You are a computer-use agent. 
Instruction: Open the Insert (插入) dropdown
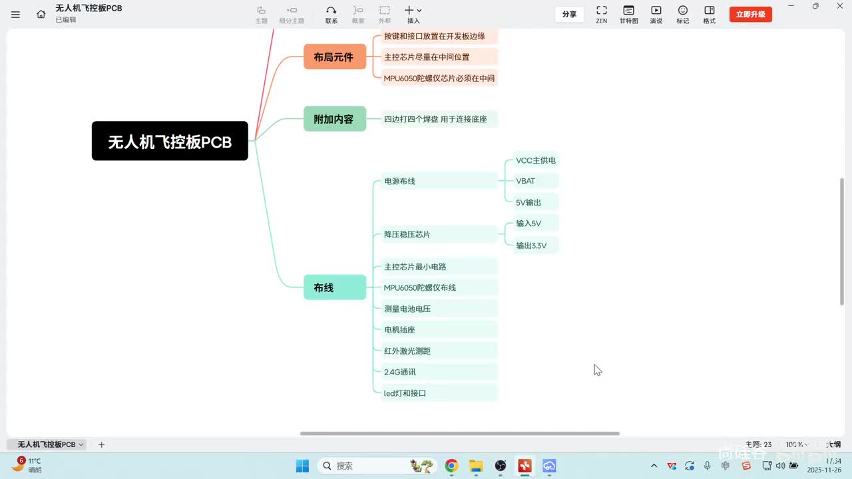click(x=413, y=14)
